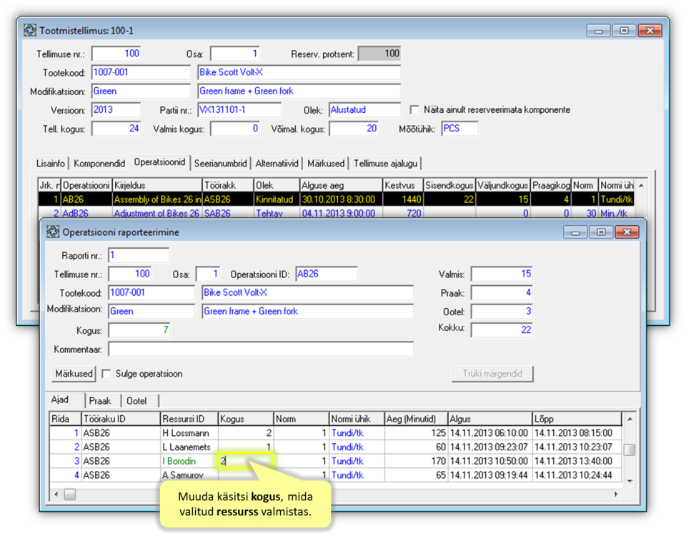Click the Tööraku ID column header
This screenshot has height=536, width=686.
click(121, 419)
